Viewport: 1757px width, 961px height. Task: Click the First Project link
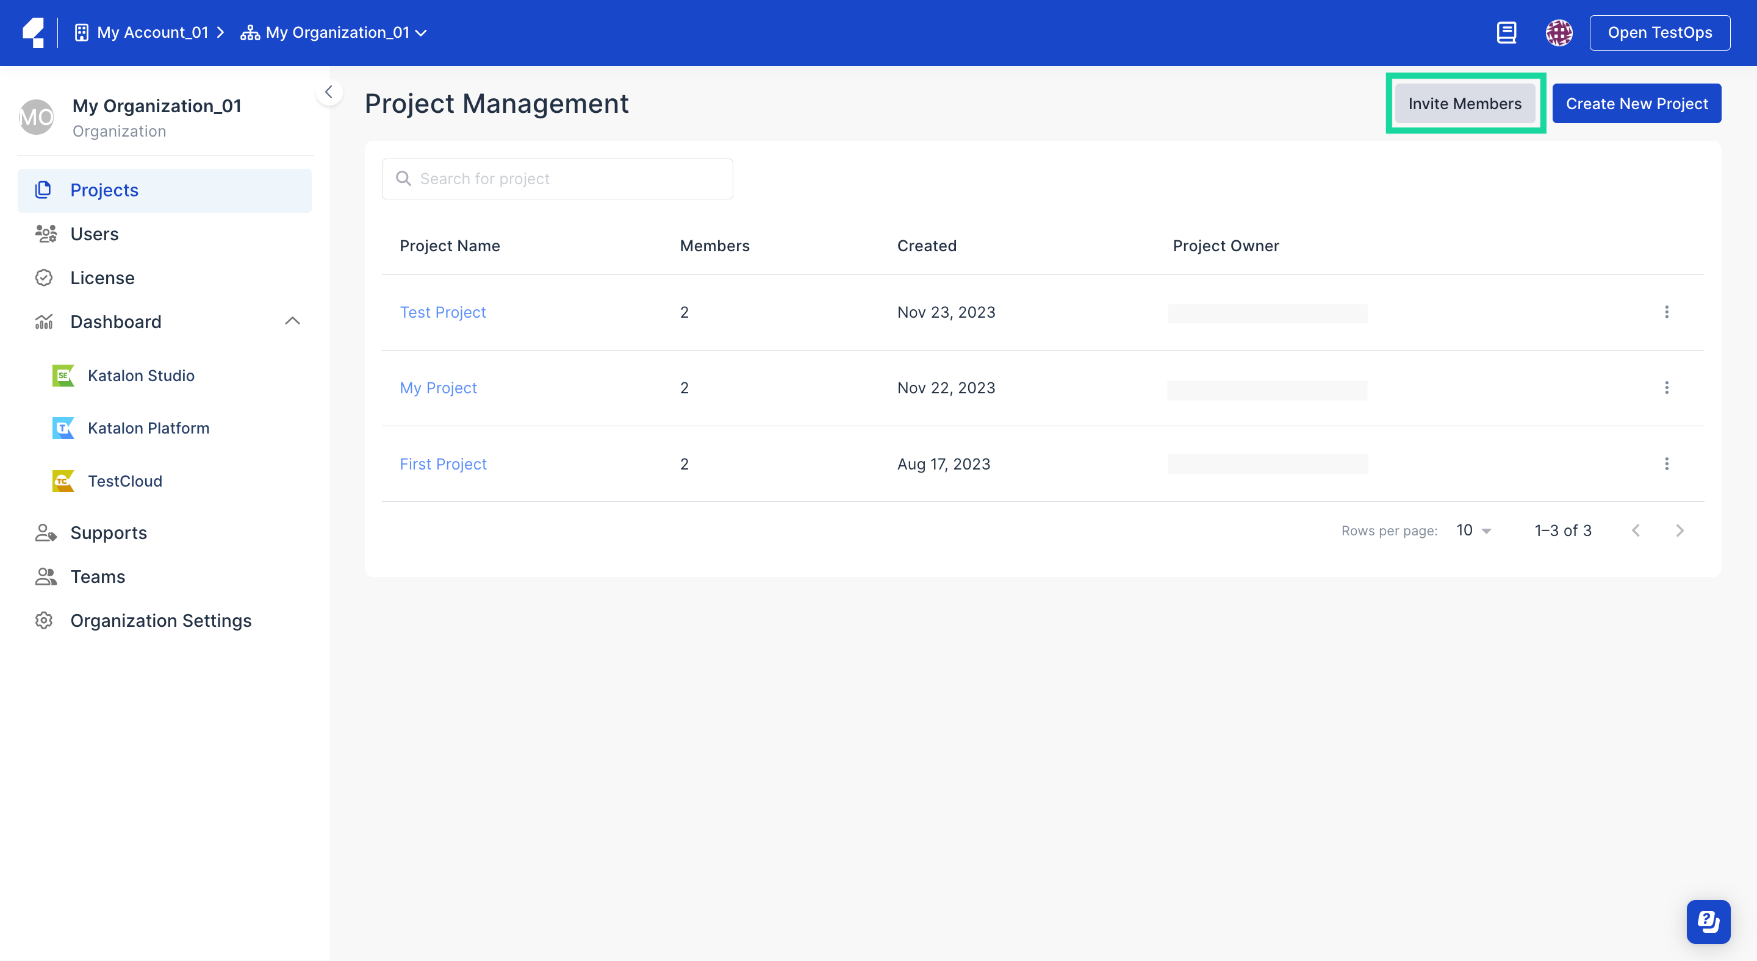[443, 463]
